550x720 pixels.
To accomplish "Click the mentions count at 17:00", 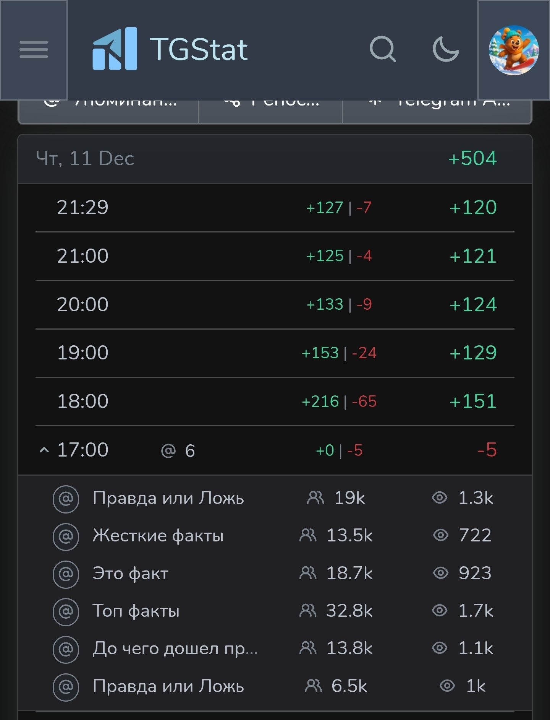I will [x=178, y=451].
